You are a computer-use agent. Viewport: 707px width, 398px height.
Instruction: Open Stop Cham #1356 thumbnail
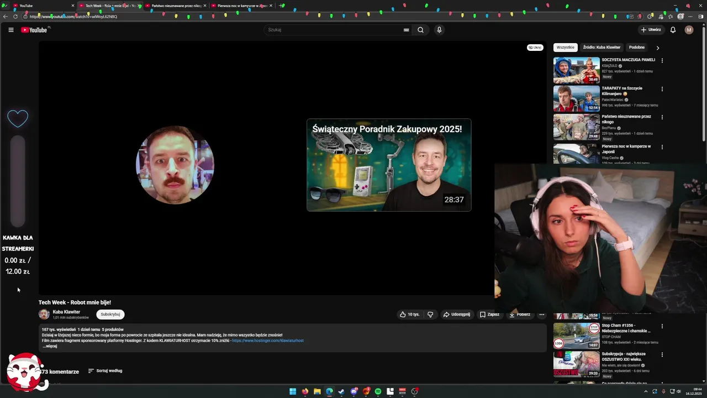click(576, 335)
